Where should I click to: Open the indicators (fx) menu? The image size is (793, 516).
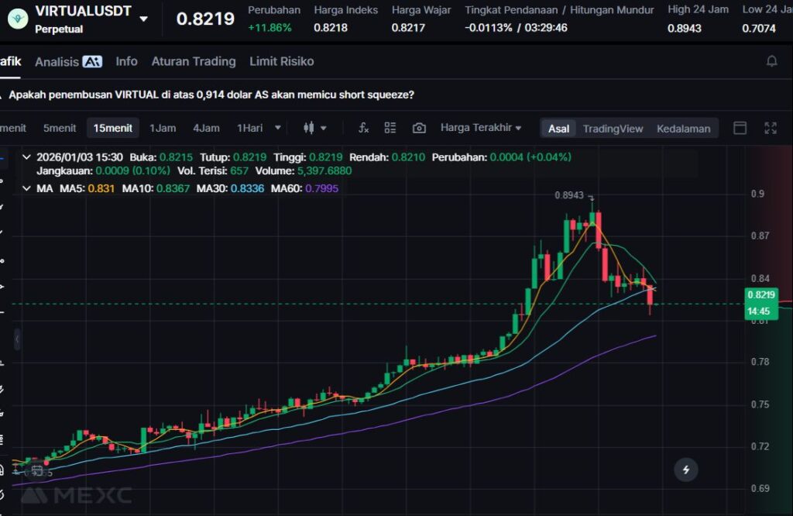coord(363,128)
